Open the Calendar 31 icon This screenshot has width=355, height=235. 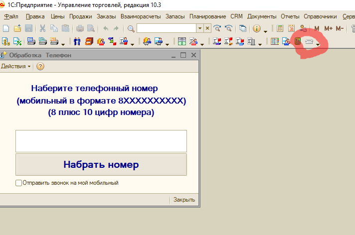[291, 28]
